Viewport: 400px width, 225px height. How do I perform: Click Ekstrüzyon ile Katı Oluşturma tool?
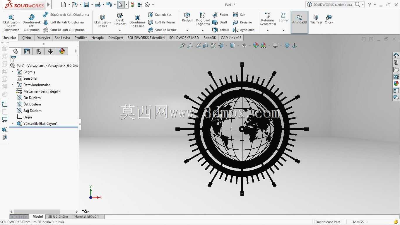coord(11,23)
